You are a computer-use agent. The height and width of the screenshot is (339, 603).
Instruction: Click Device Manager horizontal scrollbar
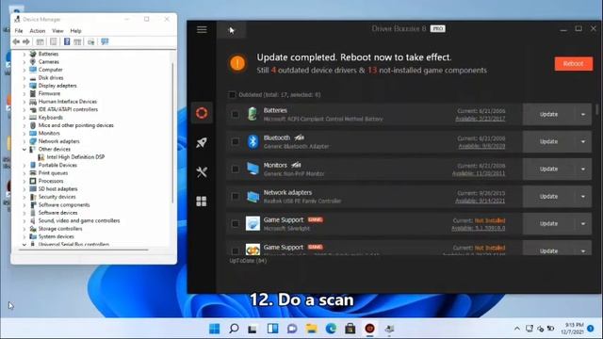click(x=83, y=250)
